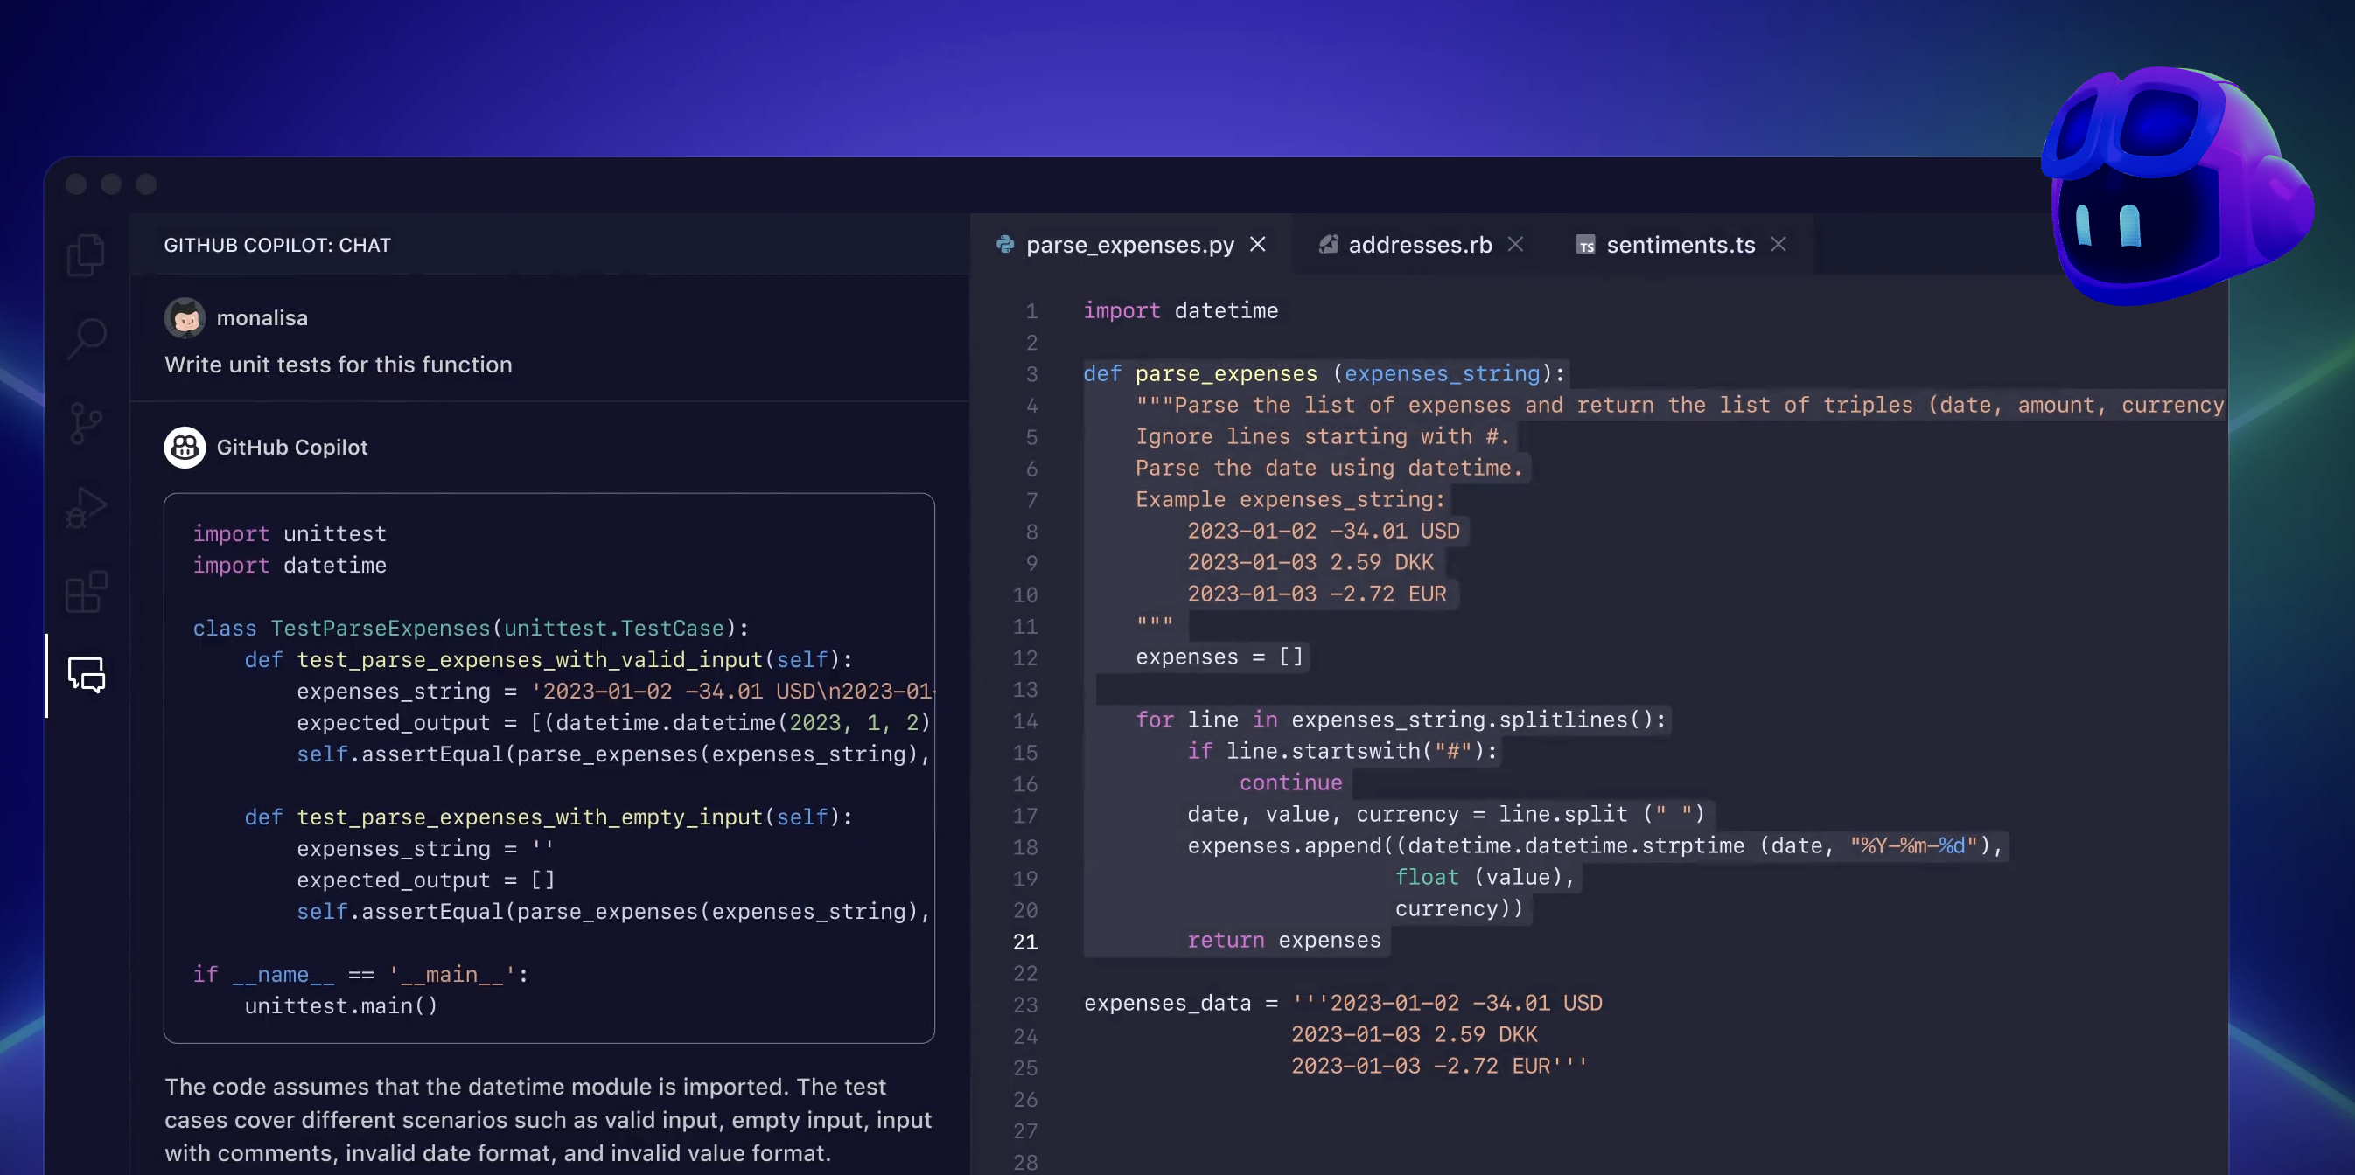
Task: Click the if __name__ == '__main__' line
Action: point(360,975)
